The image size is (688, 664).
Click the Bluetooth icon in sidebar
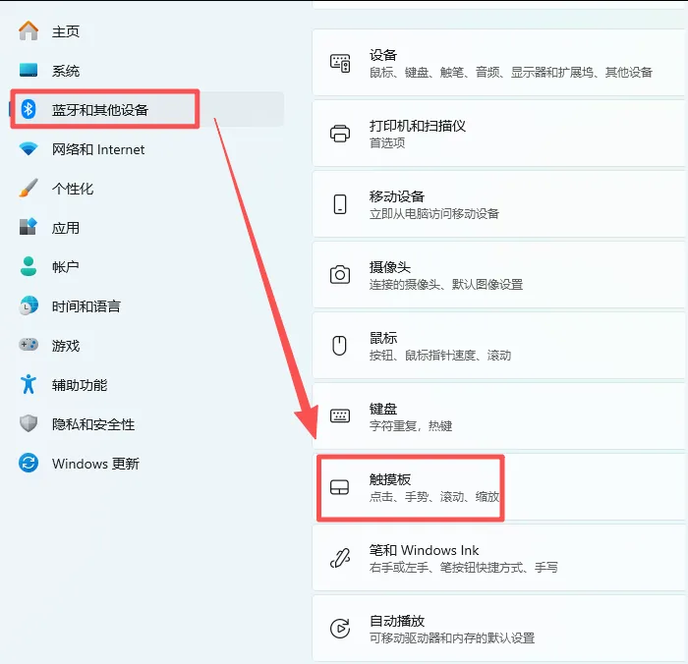point(29,109)
